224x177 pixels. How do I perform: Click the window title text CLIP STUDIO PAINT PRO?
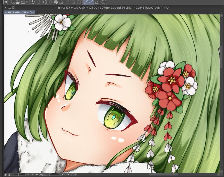click(152, 8)
